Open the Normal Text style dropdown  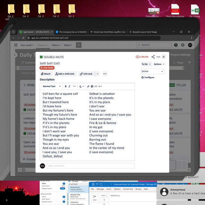pos(51,86)
